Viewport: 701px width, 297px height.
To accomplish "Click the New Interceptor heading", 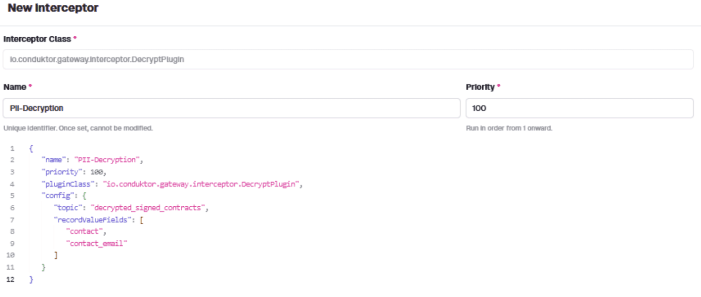I will coord(53,8).
